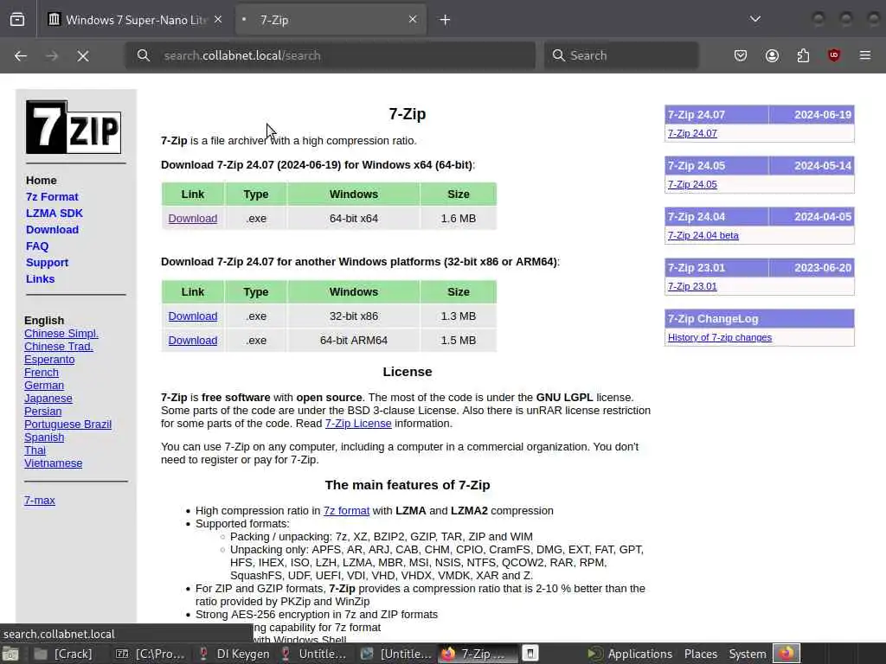The image size is (886, 664).
Task: Download the 64-bit ARM64 exe
Action: [x=193, y=340]
